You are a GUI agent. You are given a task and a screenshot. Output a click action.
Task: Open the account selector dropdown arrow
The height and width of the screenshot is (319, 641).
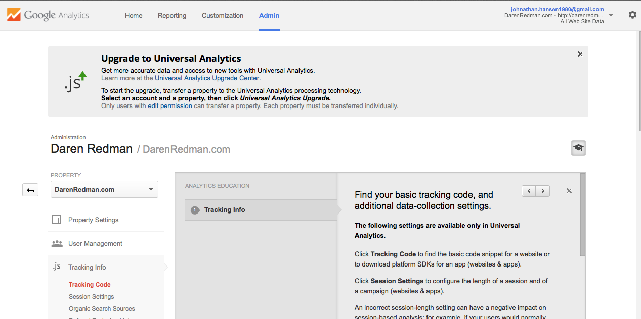(x=611, y=15)
